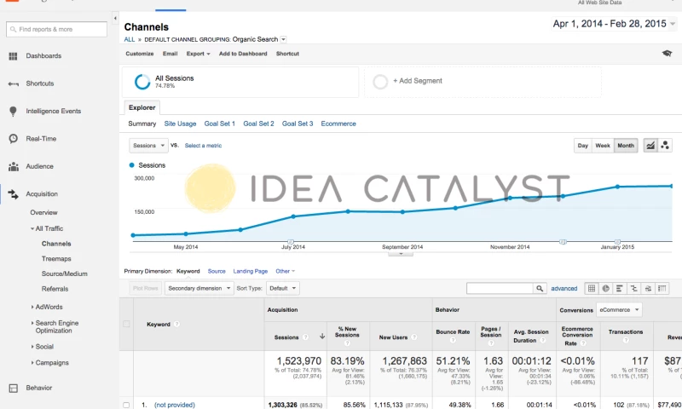The width and height of the screenshot is (682, 409).
Task: Click the Sessions column sort arrow
Action: [322, 337]
